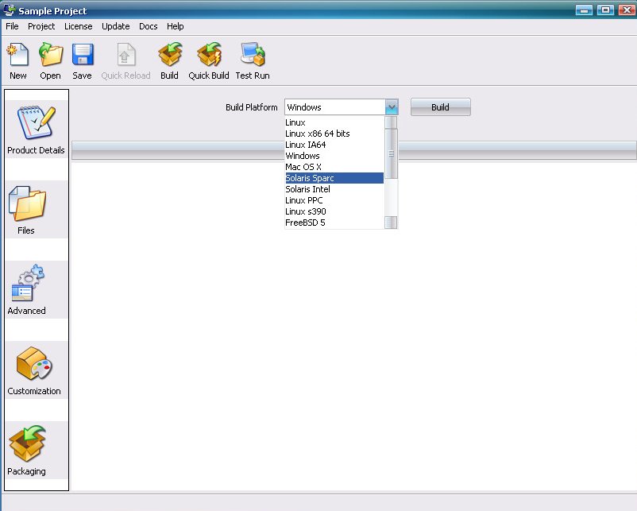This screenshot has width=637, height=511.
Task: Click the New project toolbar icon
Action: [18, 55]
